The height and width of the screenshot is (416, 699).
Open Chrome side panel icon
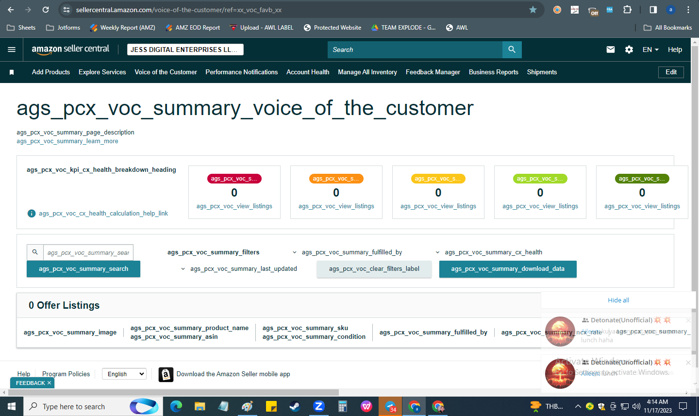pos(653,10)
